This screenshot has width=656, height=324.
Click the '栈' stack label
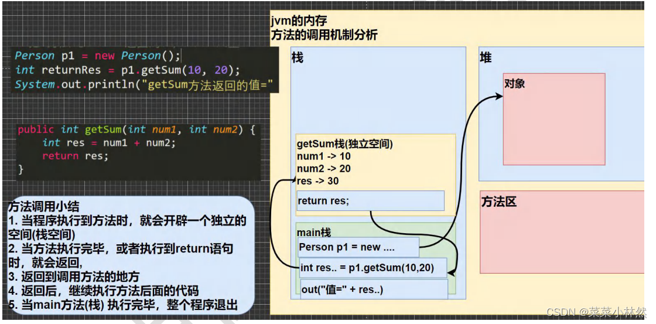click(297, 57)
